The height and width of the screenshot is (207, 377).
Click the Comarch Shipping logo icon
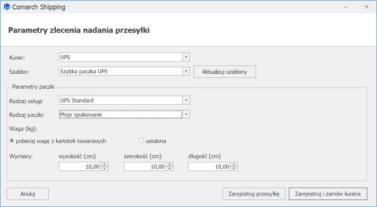point(7,7)
